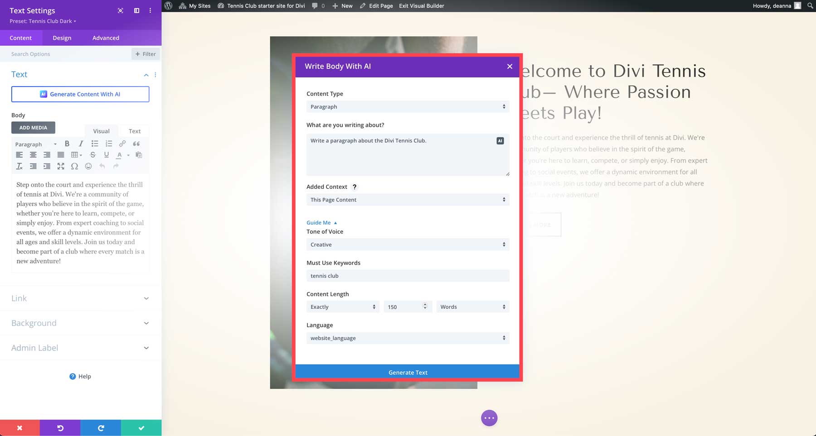Insert a special character with the omega icon
Image resolution: width=816 pixels, height=436 pixels.
tap(74, 166)
